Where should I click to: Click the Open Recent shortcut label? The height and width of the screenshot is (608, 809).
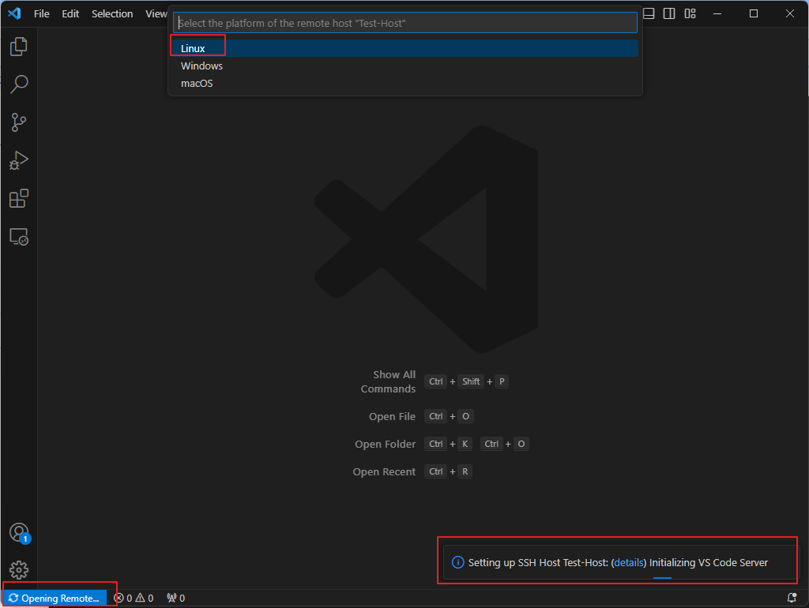click(384, 472)
